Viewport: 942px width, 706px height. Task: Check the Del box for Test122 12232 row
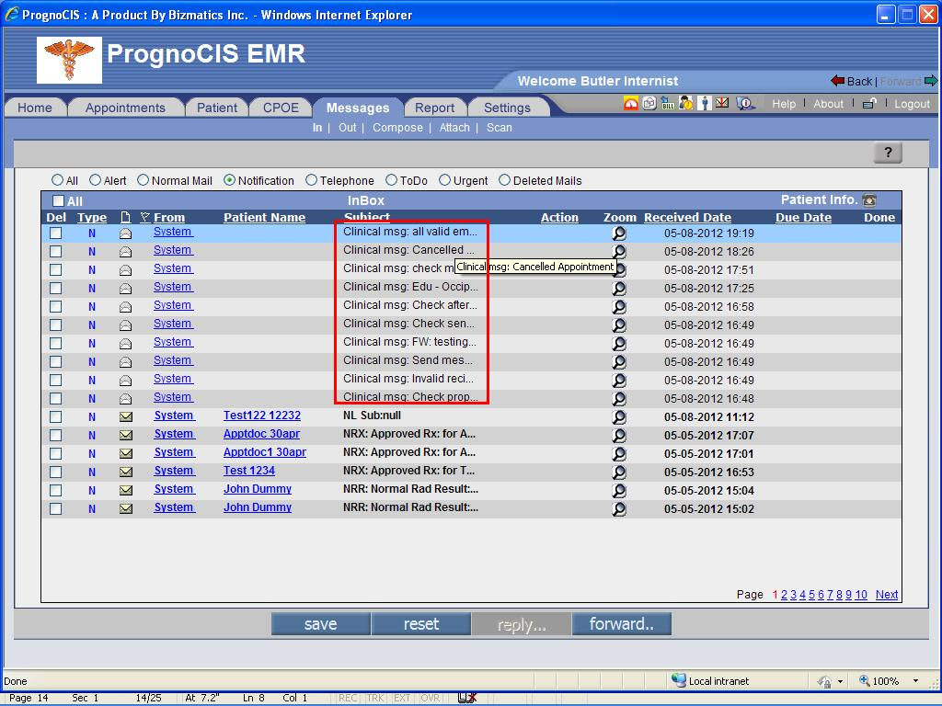tap(56, 416)
